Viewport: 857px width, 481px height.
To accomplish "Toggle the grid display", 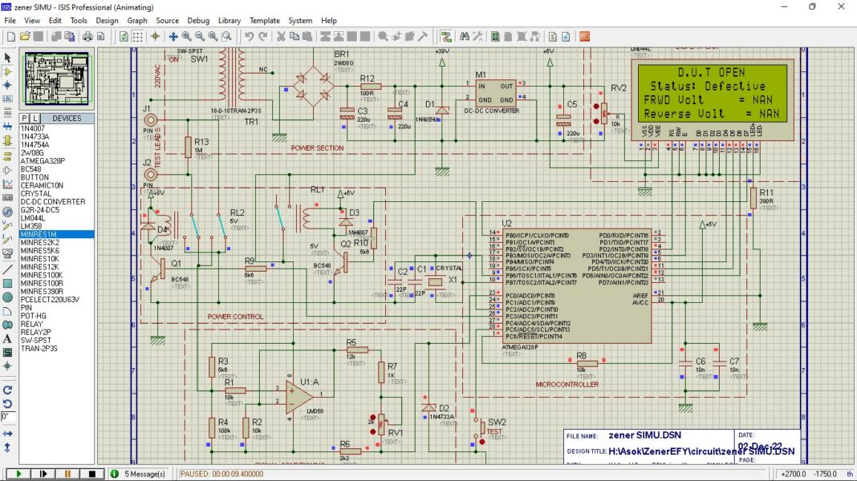I will coord(137,36).
